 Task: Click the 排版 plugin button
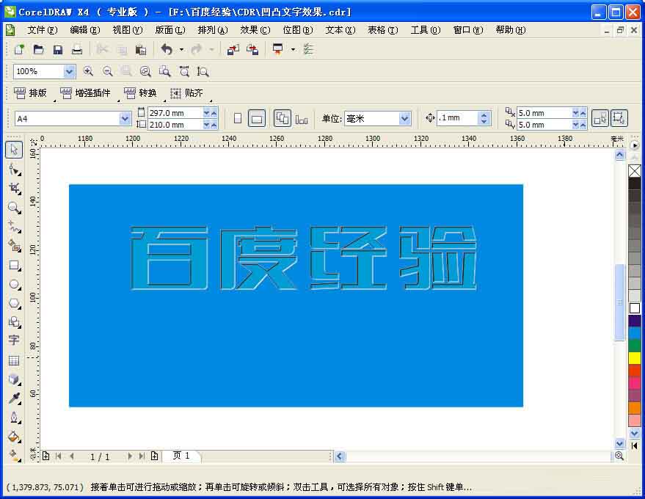pyautogui.click(x=30, y=93)
